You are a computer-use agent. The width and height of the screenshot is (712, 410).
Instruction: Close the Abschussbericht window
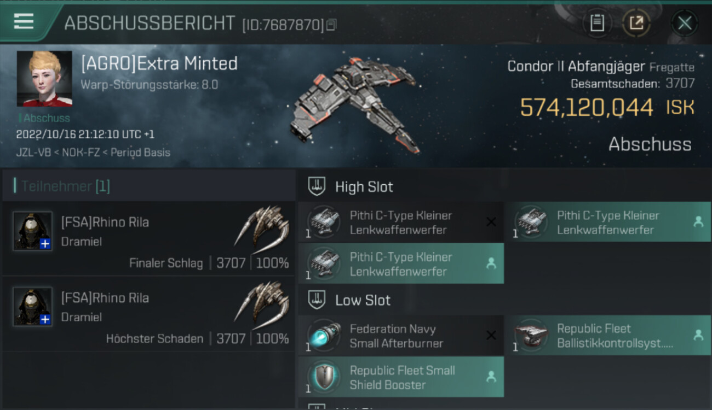tap(684, 23)
